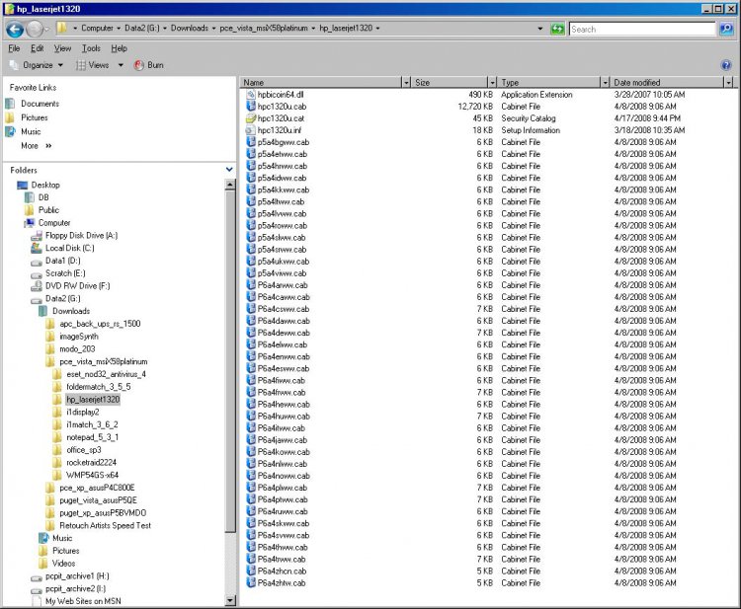The image size is (741, 609).
Task: Select Retouch Artists Speed Test folder
Action: pos(105,526)
